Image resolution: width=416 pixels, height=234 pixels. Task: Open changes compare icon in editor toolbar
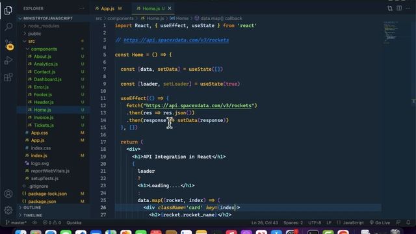tap(390, 8)
